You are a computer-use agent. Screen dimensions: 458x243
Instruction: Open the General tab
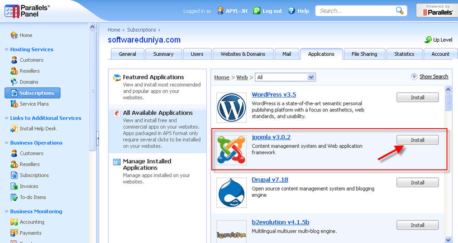[x=127, y=54]
